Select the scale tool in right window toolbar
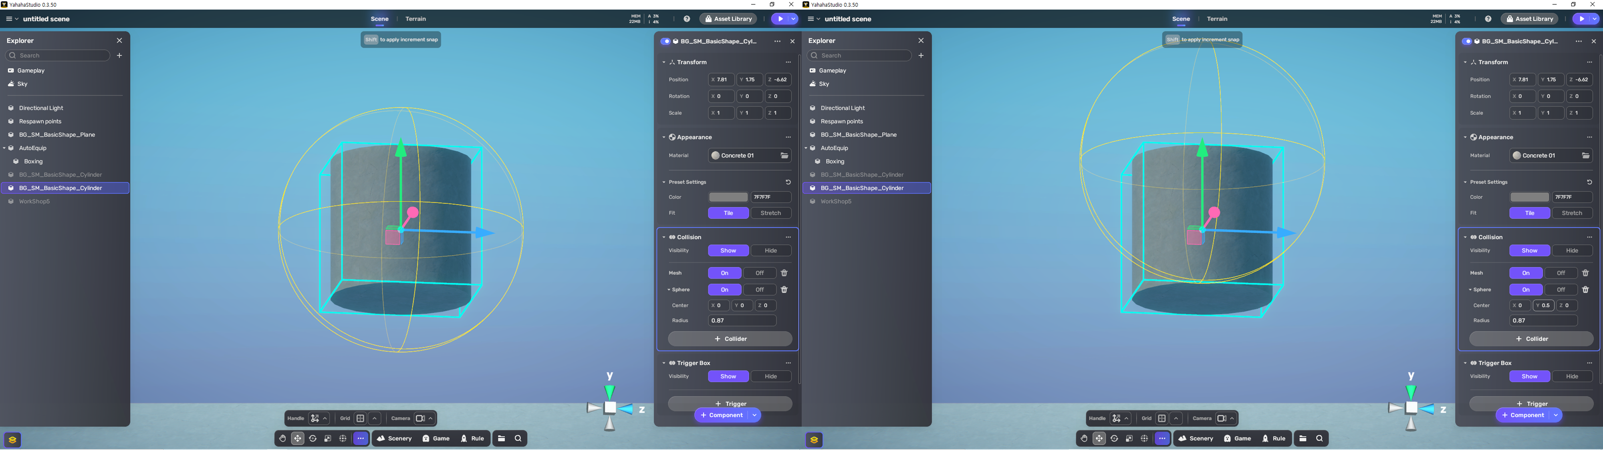Viewport: 1603px width, 450px height. tap(1129, 439)
